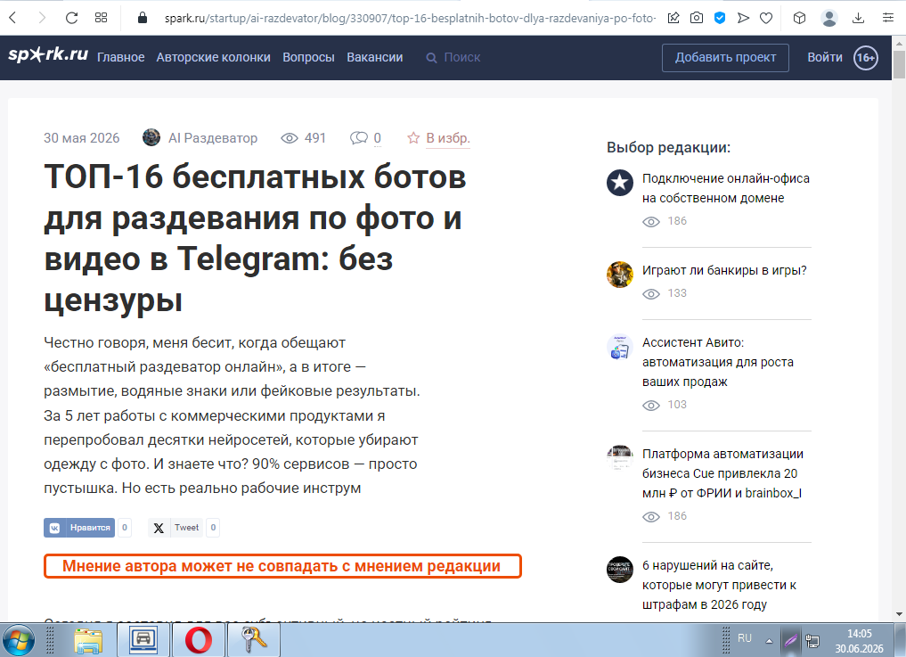Open the Авторские колонки menu item
Screen dimensions: 906x657
coord(213,57)
